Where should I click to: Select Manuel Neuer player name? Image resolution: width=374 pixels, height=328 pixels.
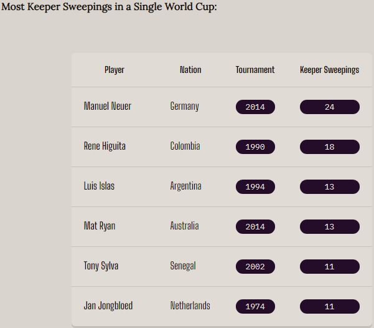click(108, 107)
